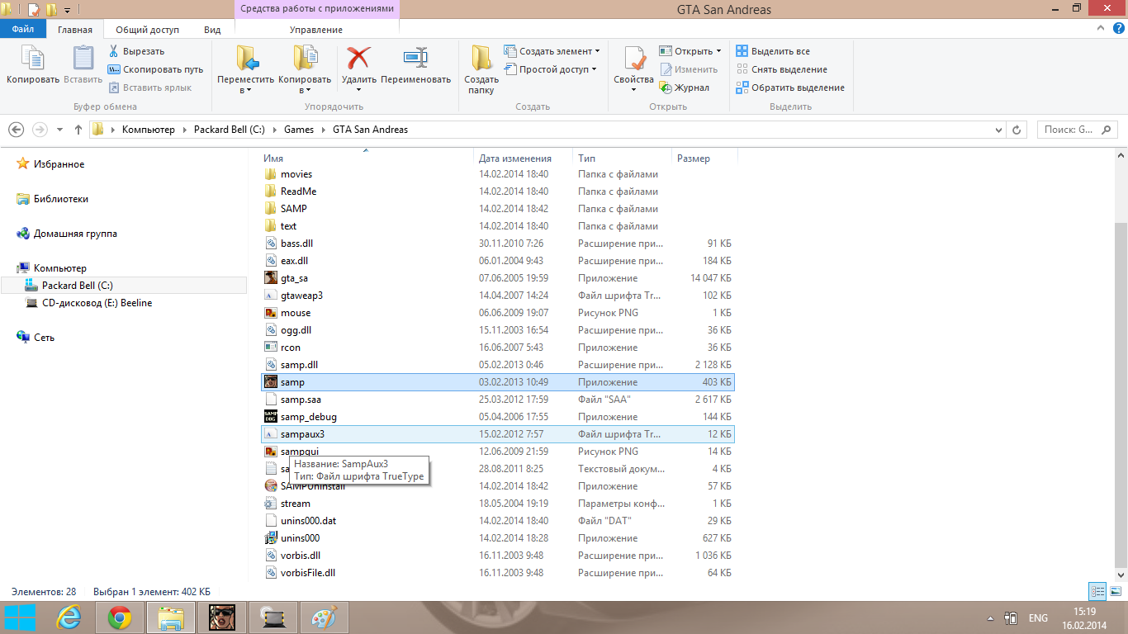Open the Переместить в dropdown
The image size is (1128, 634).
pos(246,69)
